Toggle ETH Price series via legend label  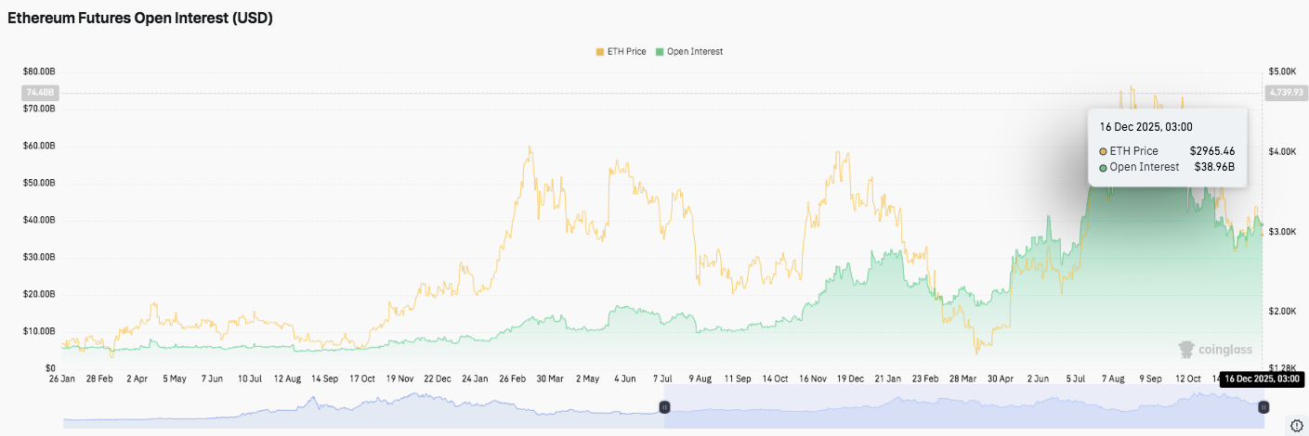[627, 52]
